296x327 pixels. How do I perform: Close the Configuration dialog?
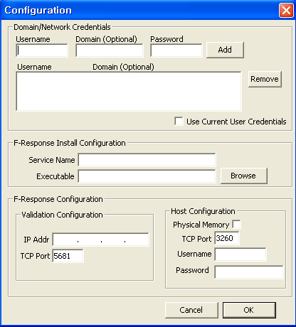coord(286,11)
